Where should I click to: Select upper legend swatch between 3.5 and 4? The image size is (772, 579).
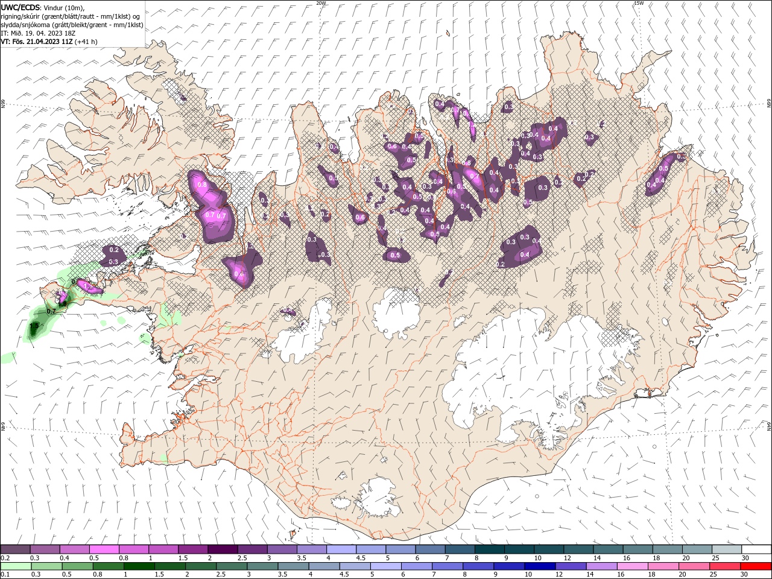point(312,549)
